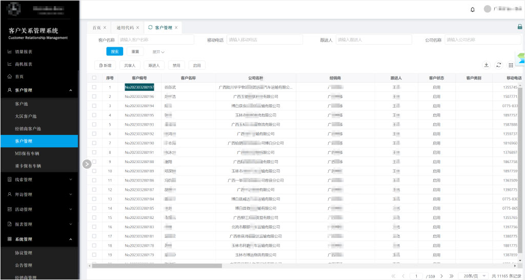The image size is (525, 280).
Task: Open 大区客户池 in the sidebar
Action: point(26,116)
